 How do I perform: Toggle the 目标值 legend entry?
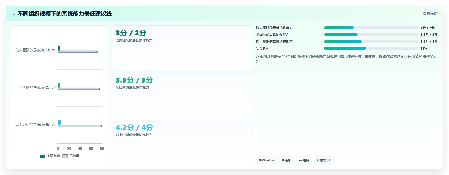[71, 156]
